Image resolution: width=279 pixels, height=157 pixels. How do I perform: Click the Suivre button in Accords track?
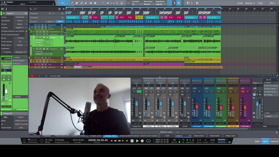[x=60, y=21]
